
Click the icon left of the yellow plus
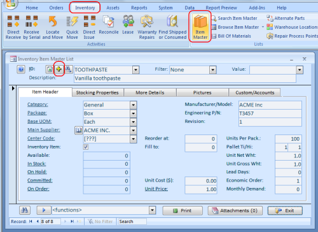pos(50,69)
